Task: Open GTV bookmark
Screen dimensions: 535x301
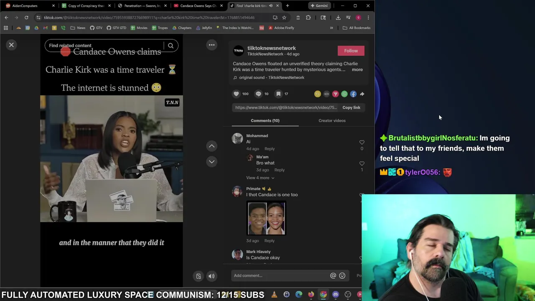Action: [96, 28]
